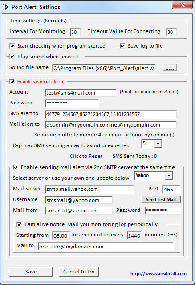Click '(Email account in sms4mail)' hint text
This screenshot has width=195, height=285.
[149, 92]
